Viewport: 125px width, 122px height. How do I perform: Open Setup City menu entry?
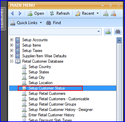37,77
